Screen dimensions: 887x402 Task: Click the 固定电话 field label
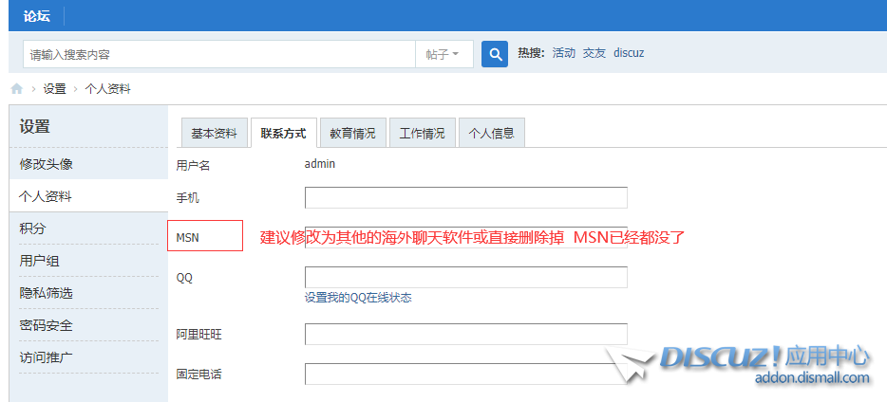click(198, 374)
